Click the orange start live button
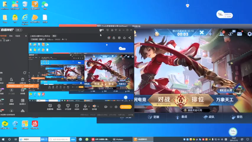This screenshot has width=252, height=142. [126, 107]
